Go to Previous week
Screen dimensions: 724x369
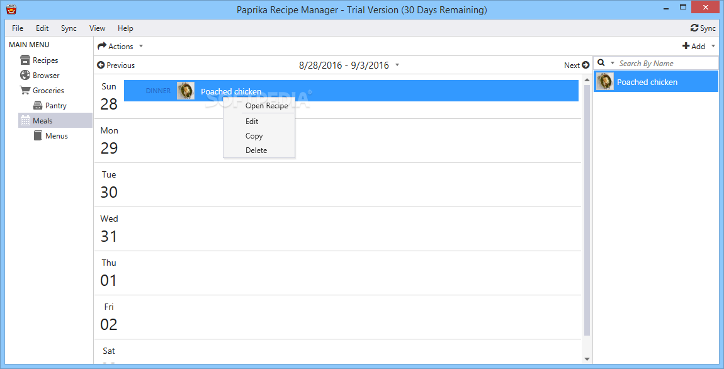coord(116,65)
